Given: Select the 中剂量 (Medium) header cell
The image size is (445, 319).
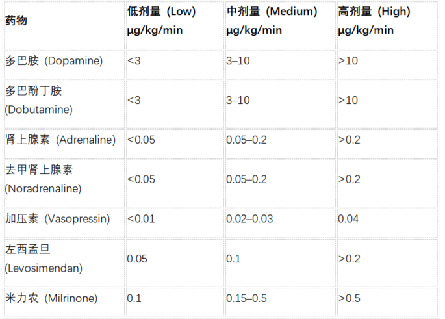Looking at the screenshot, I should coord(281,25).
